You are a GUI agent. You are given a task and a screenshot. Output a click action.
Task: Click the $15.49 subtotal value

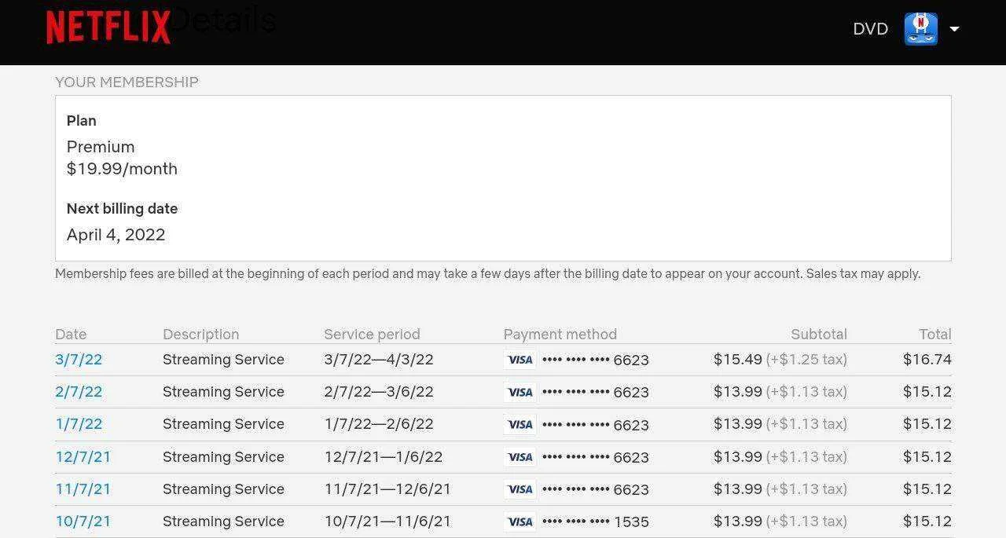(738, 360)
